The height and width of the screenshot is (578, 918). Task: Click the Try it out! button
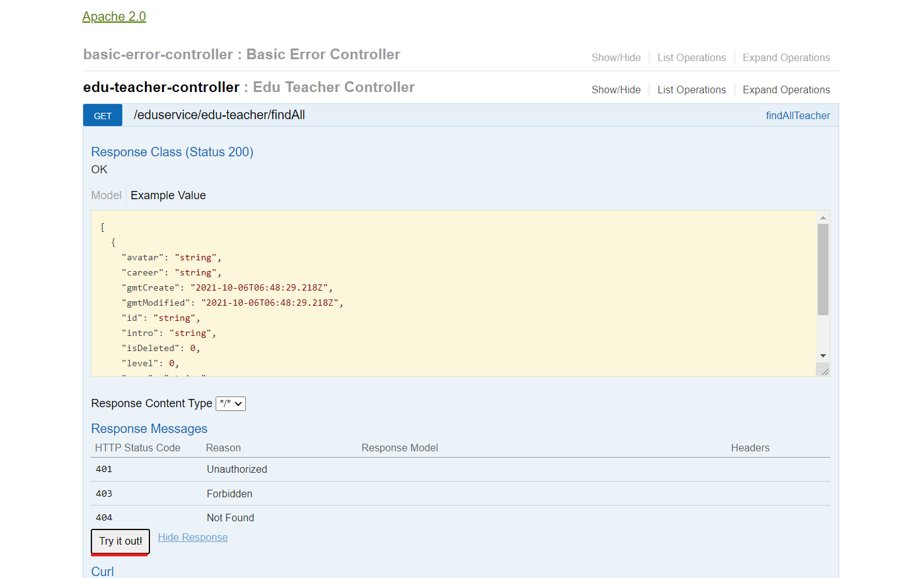point(120,541)
